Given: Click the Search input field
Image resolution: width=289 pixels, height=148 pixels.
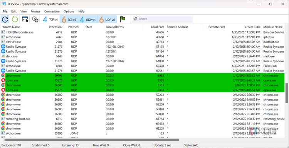Looking at the screenshot, I should pos(162,19).
